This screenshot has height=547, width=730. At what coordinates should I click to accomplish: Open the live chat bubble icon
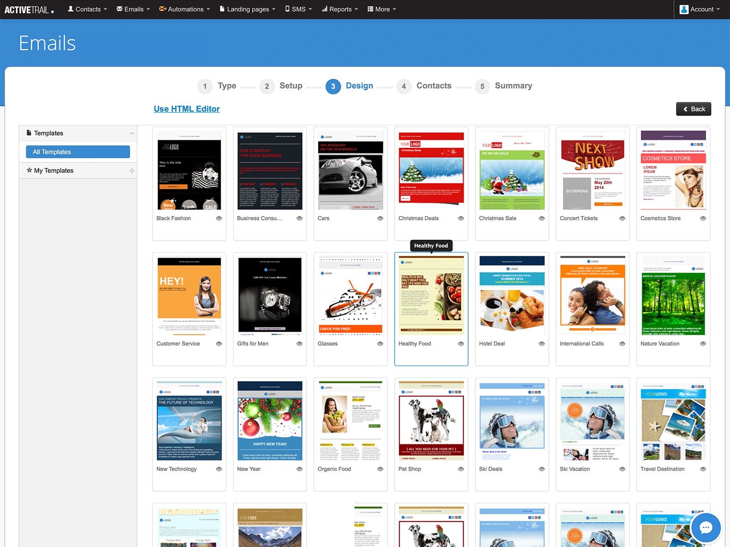click(x=706, y=528)
